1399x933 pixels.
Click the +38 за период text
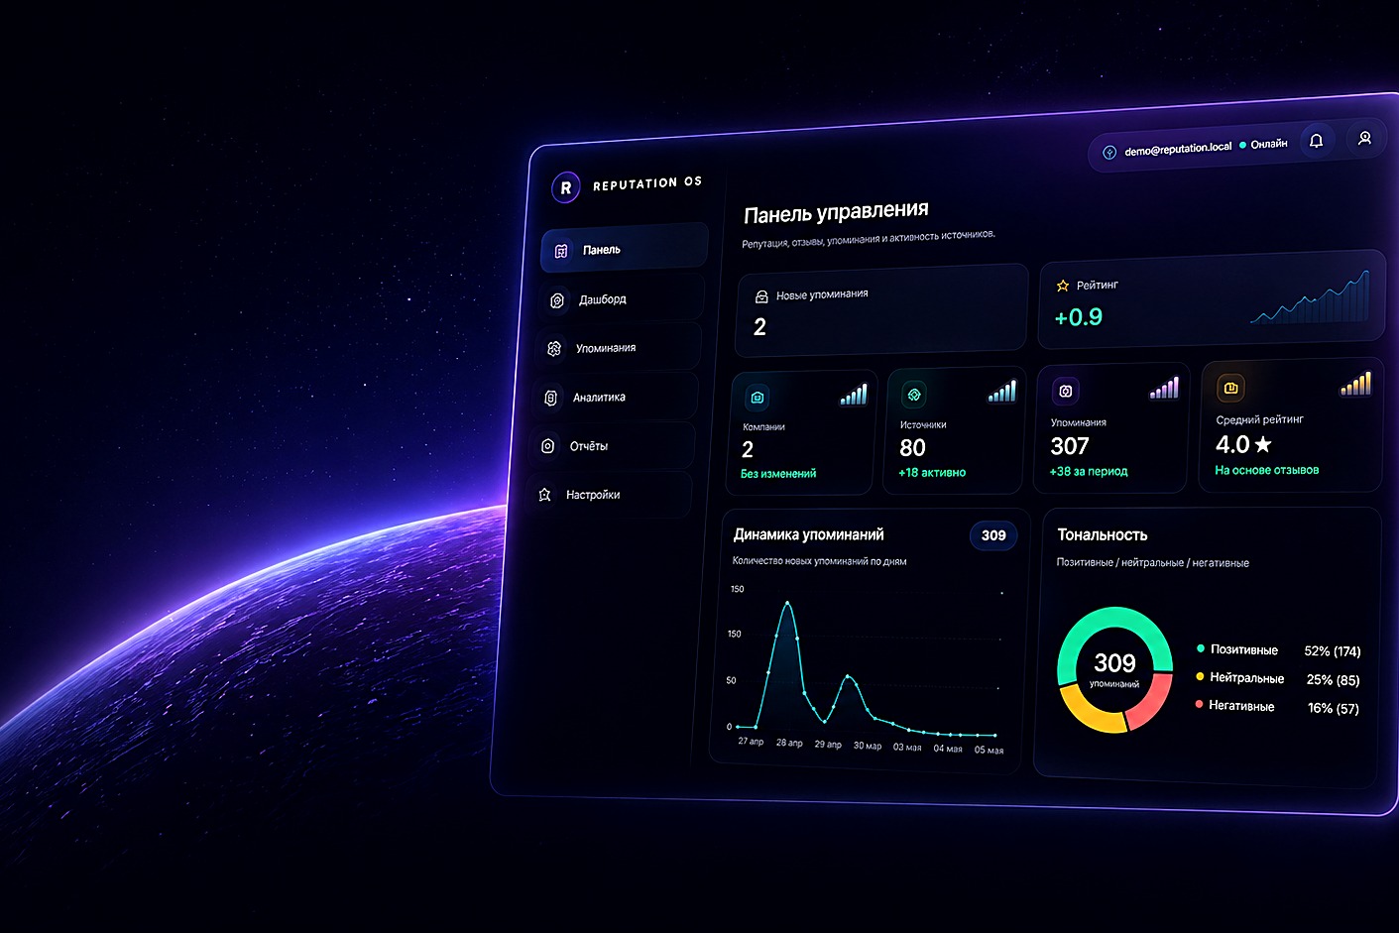1089,472
